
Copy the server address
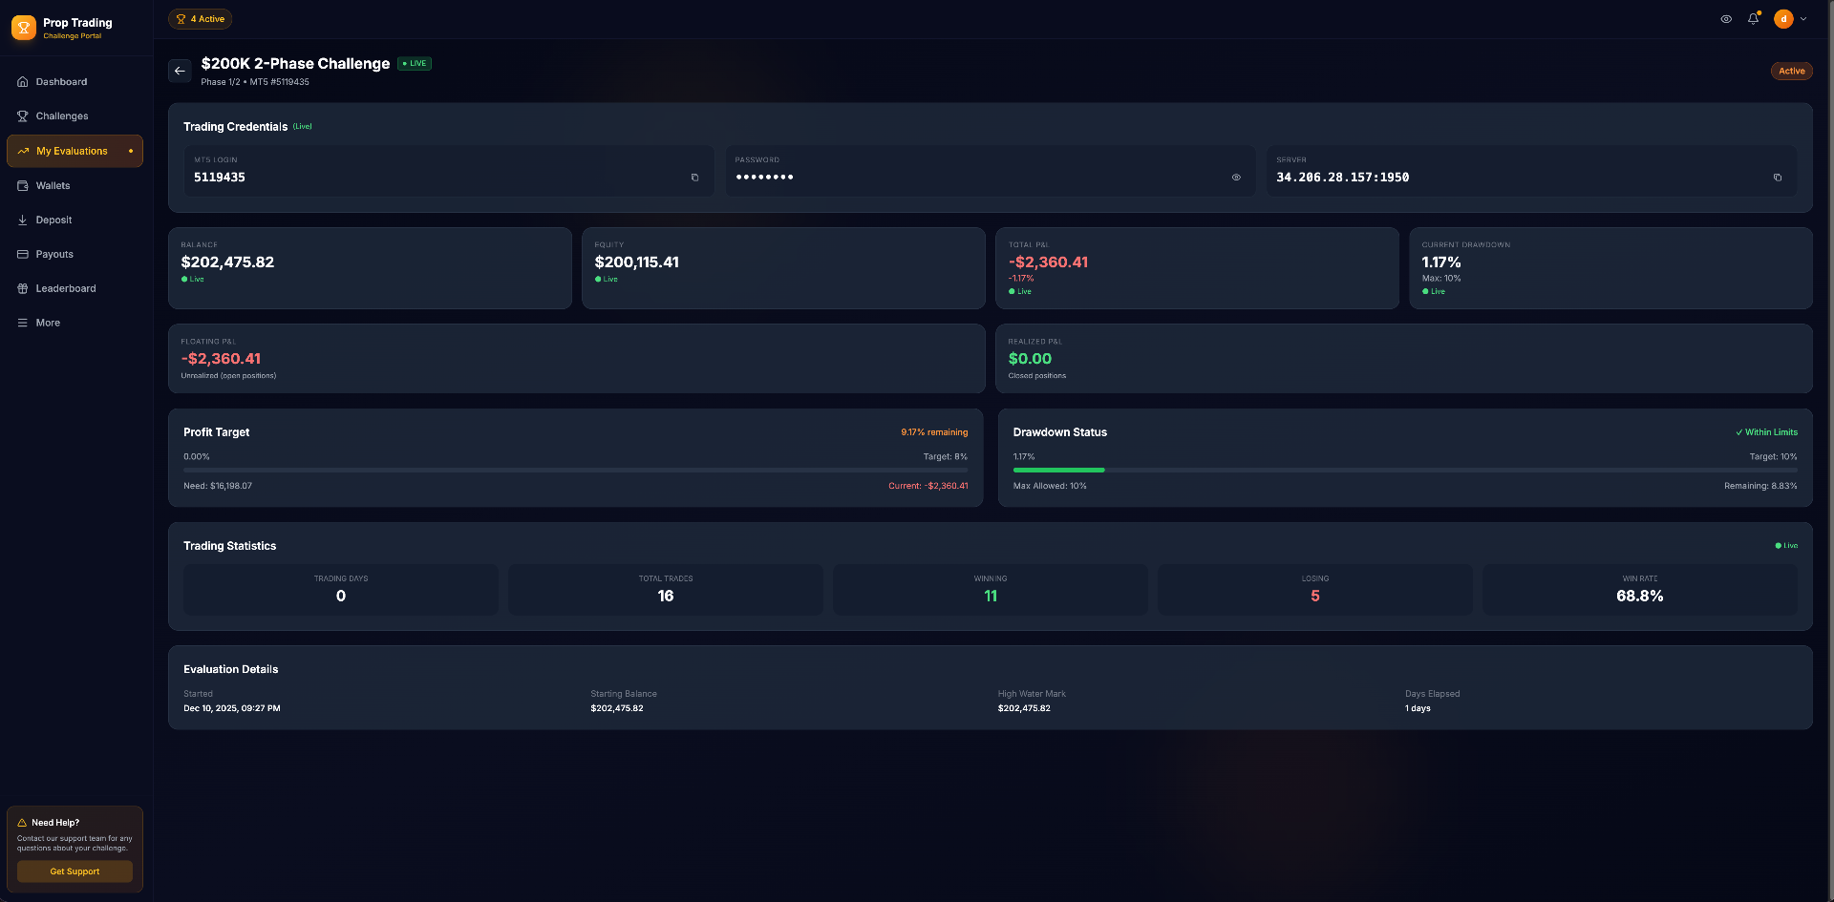[1777, 178]
